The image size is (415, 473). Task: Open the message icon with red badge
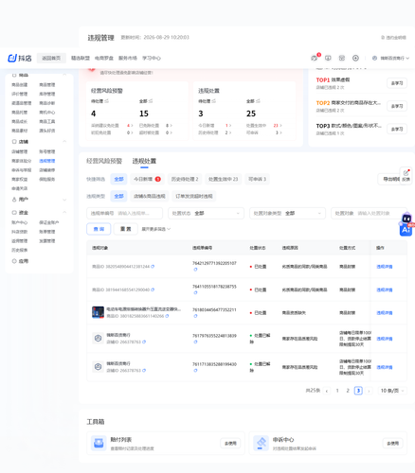coord(315,58)
